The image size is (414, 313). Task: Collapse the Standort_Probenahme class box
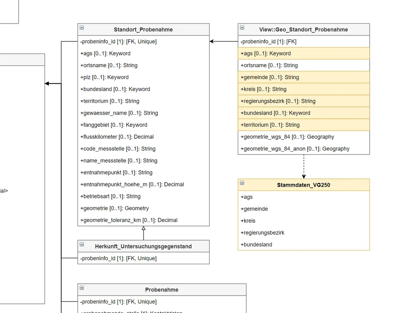coord(82,27)
